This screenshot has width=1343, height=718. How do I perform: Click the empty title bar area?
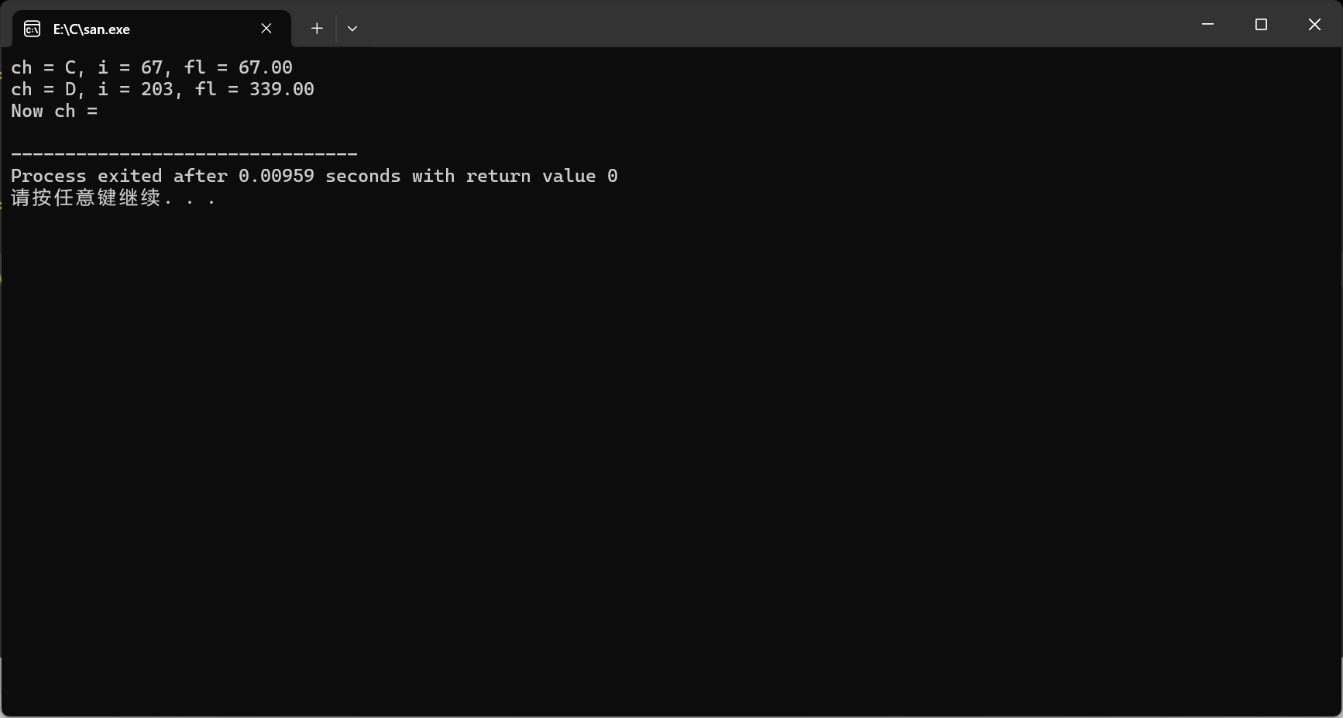[x=775, y=25]
